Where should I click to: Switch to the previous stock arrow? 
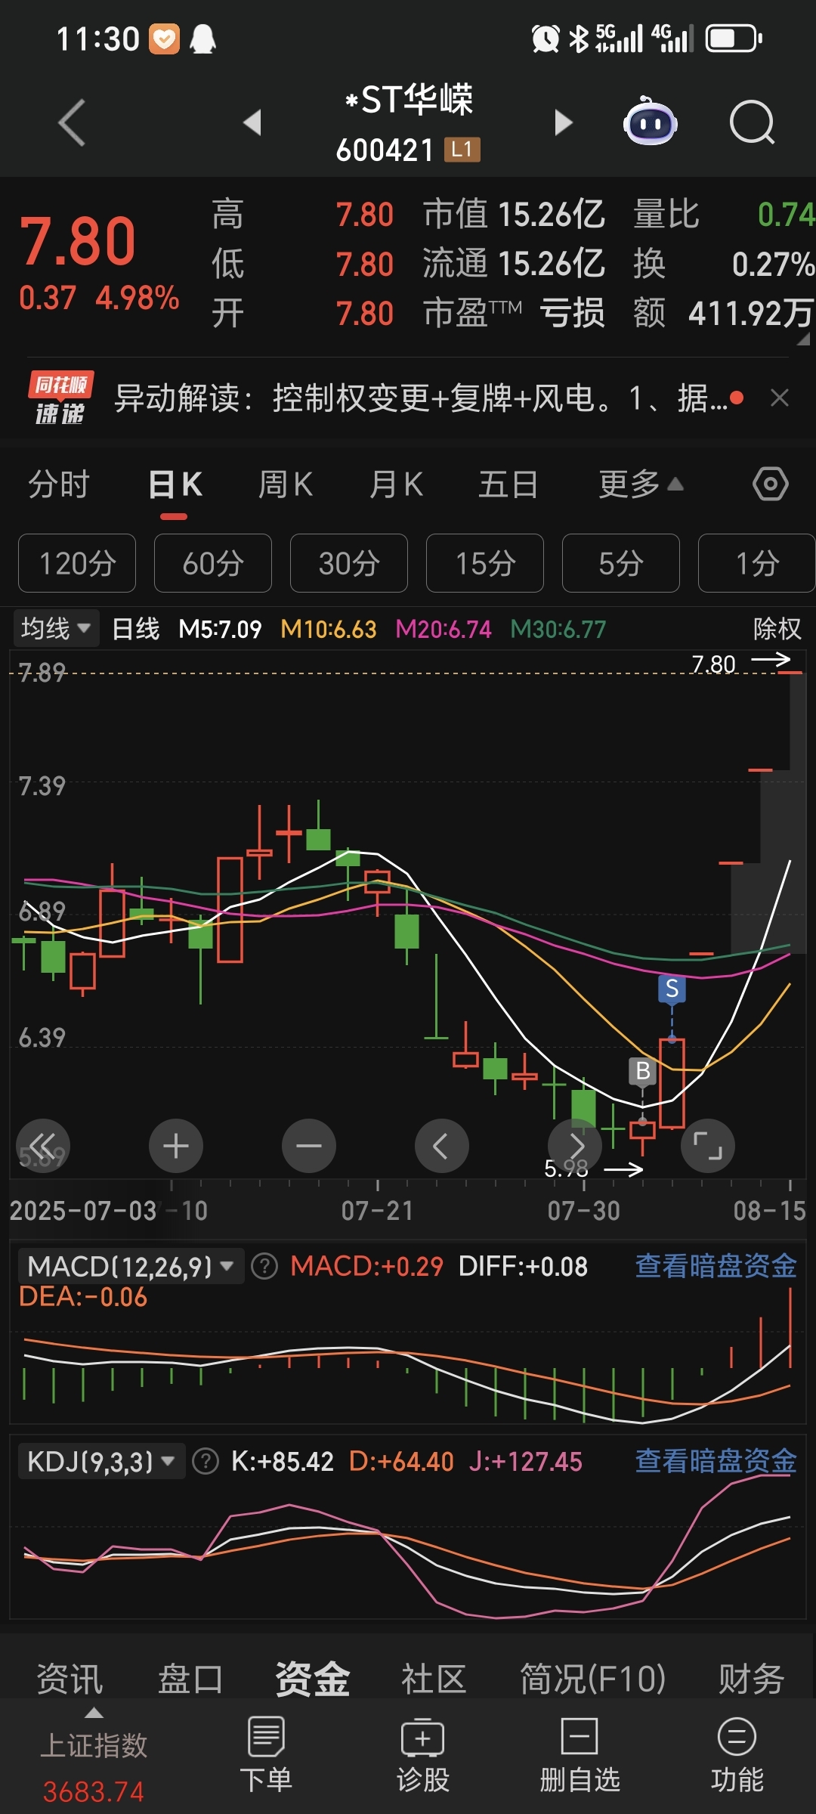(252, 122)
